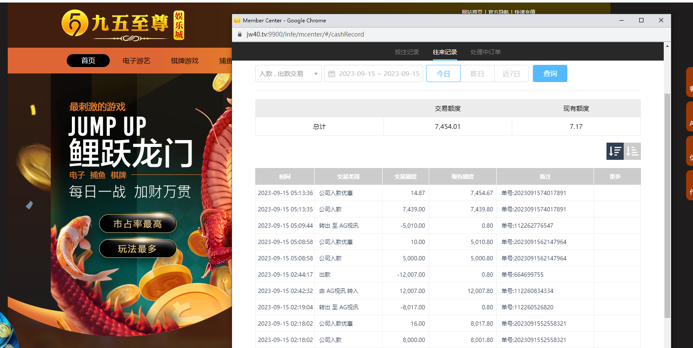The image size is (693, 348).
Task: Select the 昨日 date range option
Action: tap(477, 73)
